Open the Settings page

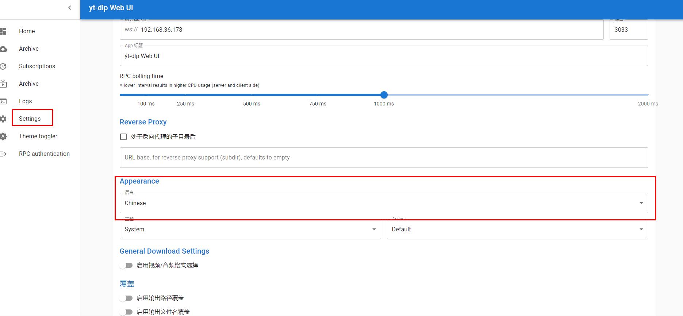point(30,119)
